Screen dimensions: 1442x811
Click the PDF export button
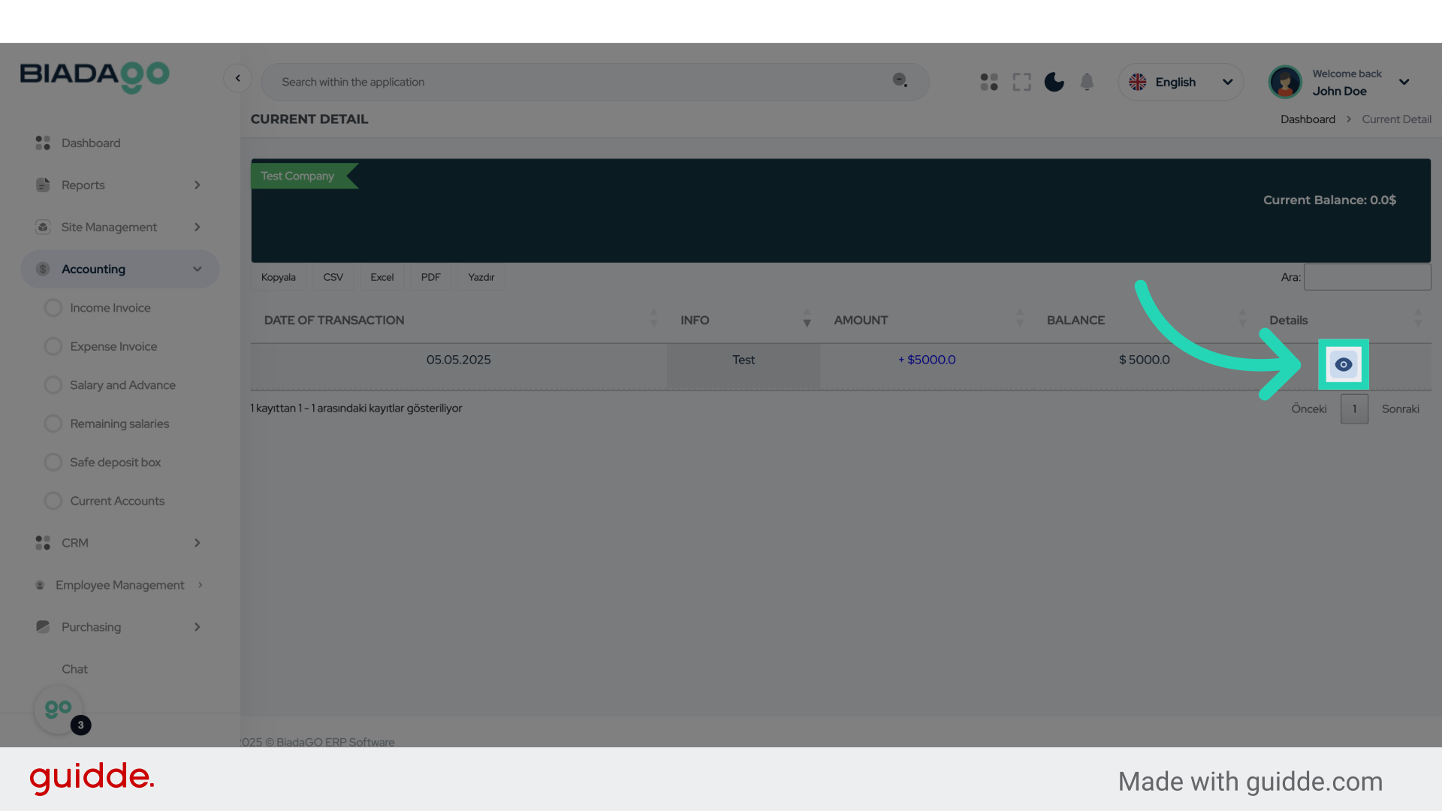430,277
